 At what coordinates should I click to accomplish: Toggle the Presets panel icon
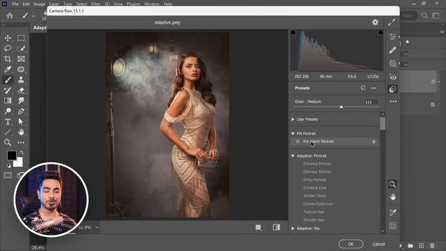point(392,89)
